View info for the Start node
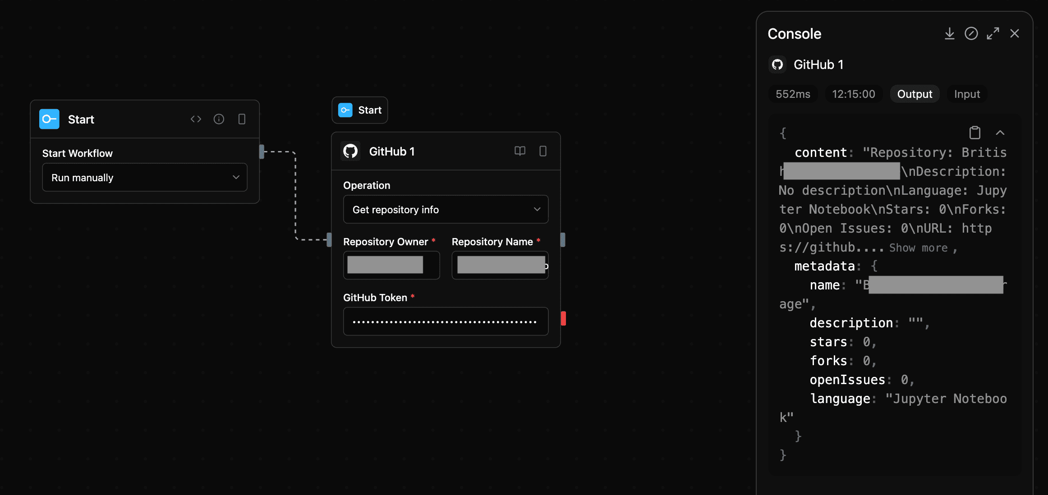Screen dimensions: 1048x495 (x=219, y=119)
